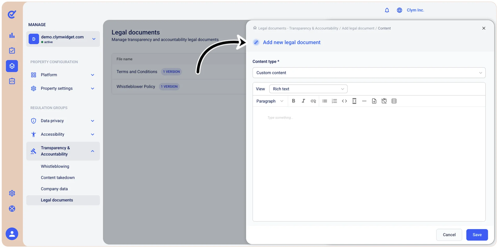
Task: Open the Content takedown menu item
Action: pyautogui.click(x=58, y=178)
